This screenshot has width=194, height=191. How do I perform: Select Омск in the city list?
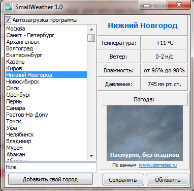coord(46,88)
